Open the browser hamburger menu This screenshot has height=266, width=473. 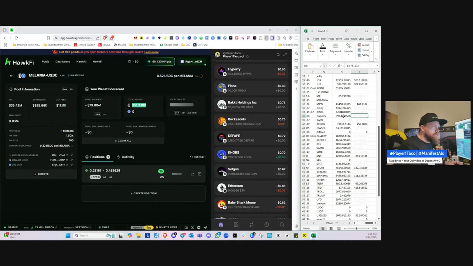click(x=296, y=38)
